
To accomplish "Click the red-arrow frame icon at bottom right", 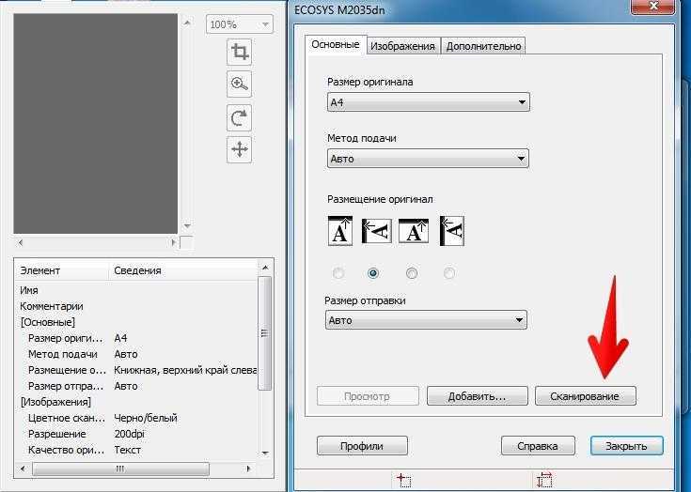I will click(544, 480).
